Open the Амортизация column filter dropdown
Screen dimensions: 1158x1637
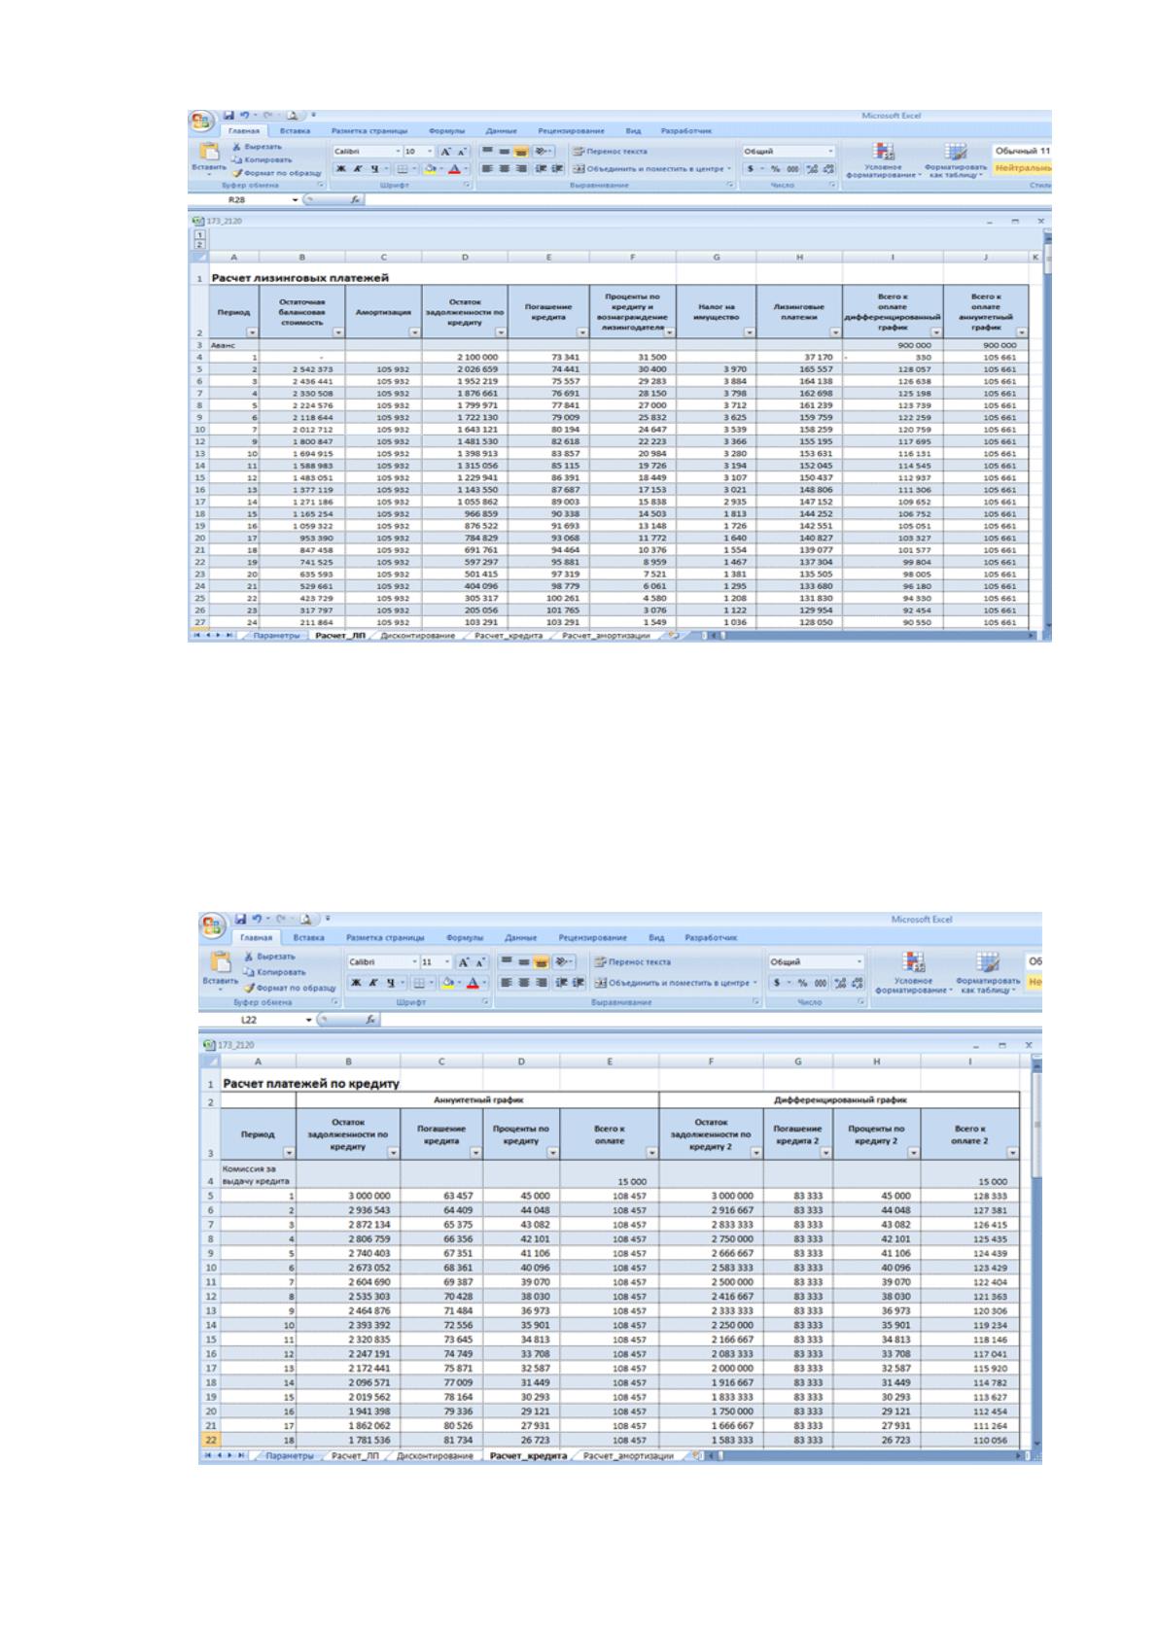414,332
